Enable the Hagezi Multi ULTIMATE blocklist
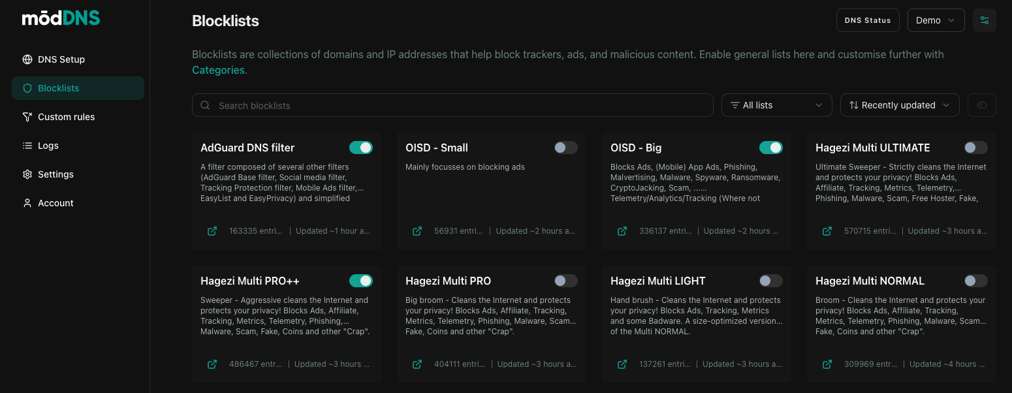The height and width of the screenshot is (393, 1012). point(976,148)
